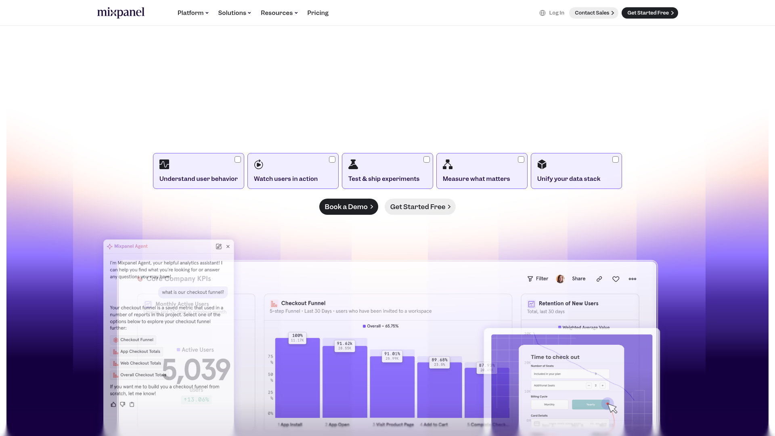Click the Retention of New Users title
This screenshot has width=775, height=436.
tap(568, 304)
